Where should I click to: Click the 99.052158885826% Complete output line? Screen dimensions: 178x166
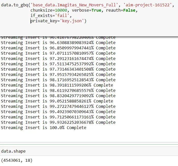[x=57, y=101]
